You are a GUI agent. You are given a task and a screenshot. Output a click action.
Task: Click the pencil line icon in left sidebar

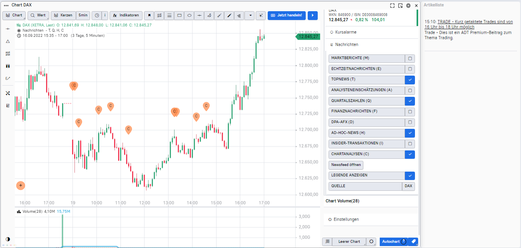pos(8,78)
